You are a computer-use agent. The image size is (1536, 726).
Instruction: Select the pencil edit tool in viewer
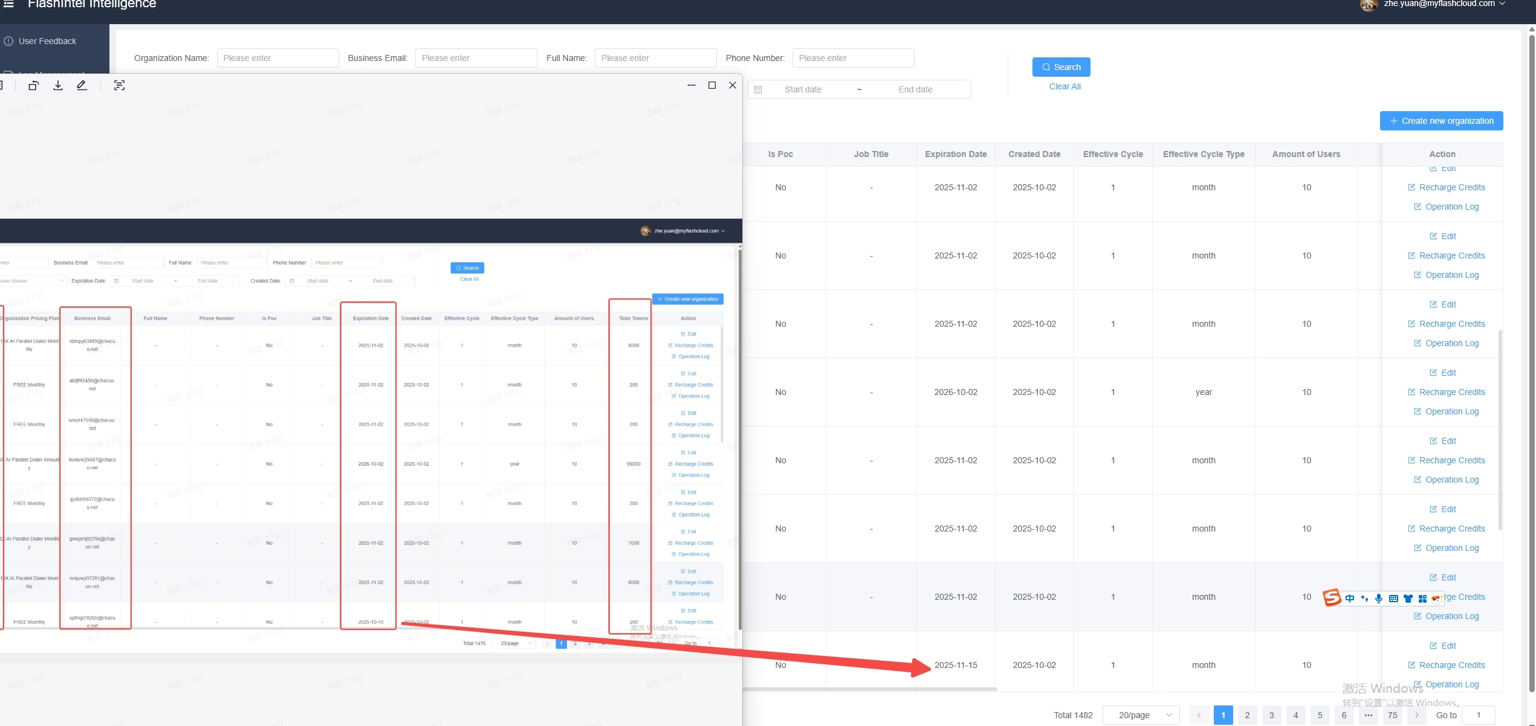tap(82, 86)
